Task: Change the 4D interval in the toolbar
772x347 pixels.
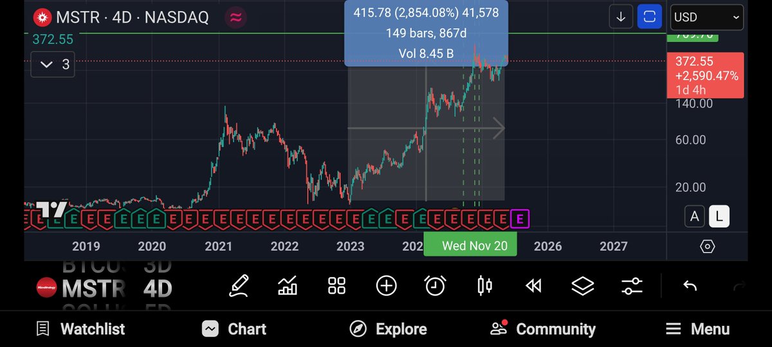Action: (158, 289)
